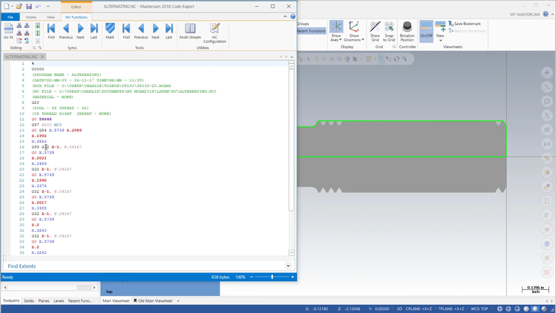Image resolution: width=556 pixels, height=313 pixels.
Task: Click the New file icon in Code Expert
Action: point(7,6)
